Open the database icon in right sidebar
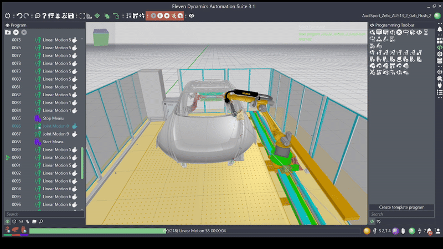This screenshot has height=249, width=443. (440, 60)
